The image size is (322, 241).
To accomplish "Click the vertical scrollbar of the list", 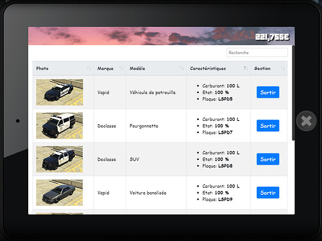I will click(293, 93).
